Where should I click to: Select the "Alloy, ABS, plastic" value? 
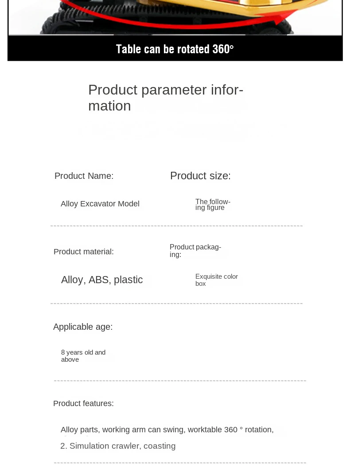tap(102, 280)
